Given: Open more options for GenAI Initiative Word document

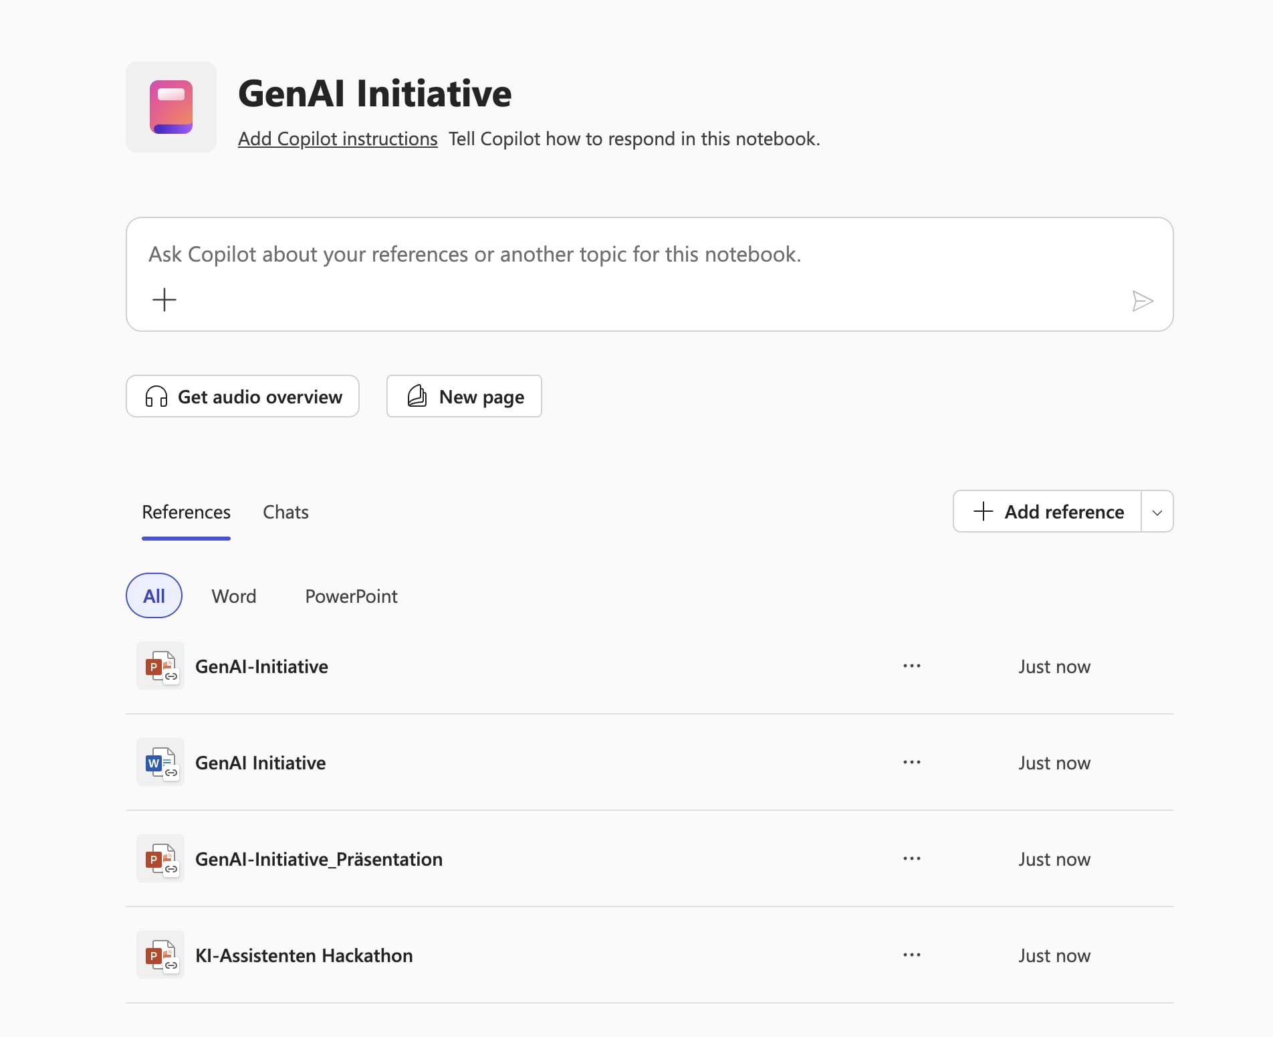Looking at the screenshot, I should pos(911,763).
